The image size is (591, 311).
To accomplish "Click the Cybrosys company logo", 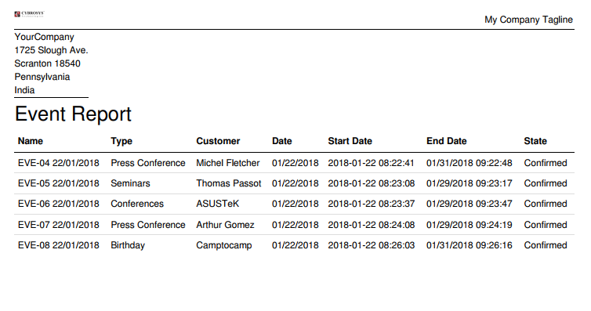I will click(30, 14).
